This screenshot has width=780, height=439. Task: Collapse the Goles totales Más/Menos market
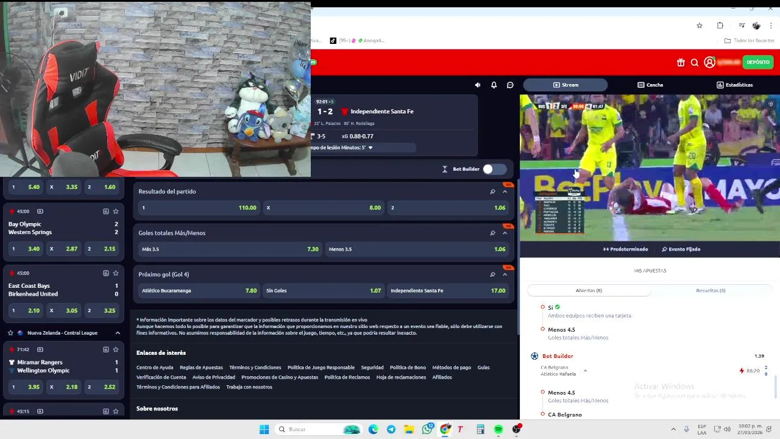tap(505, 233)
